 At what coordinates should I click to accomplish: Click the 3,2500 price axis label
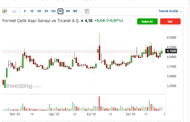click(x=172, y=86)
